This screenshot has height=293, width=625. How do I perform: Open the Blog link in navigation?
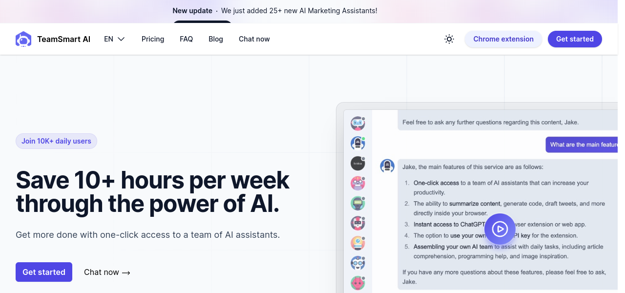[216, 39]
